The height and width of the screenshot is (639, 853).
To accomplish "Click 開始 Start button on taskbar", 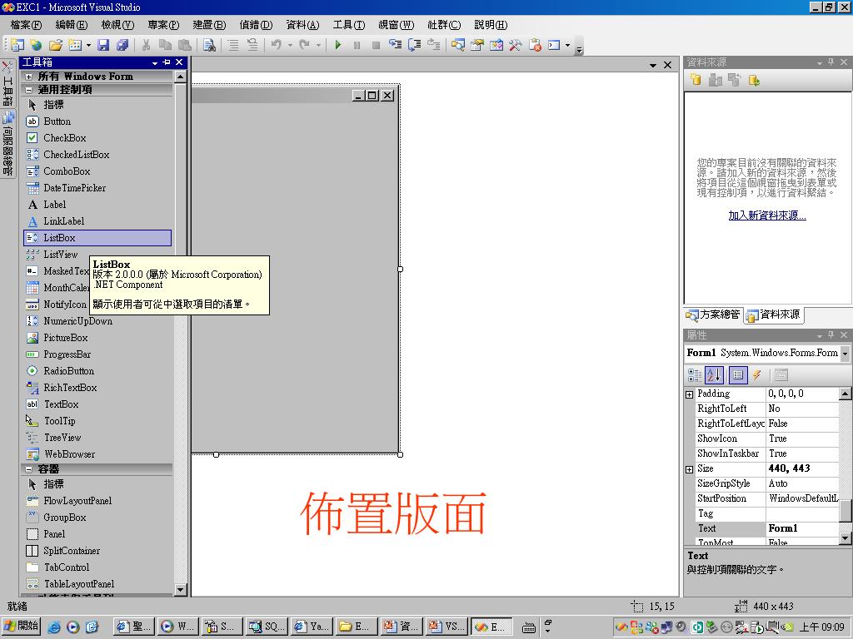I will [x=21, y=627].
